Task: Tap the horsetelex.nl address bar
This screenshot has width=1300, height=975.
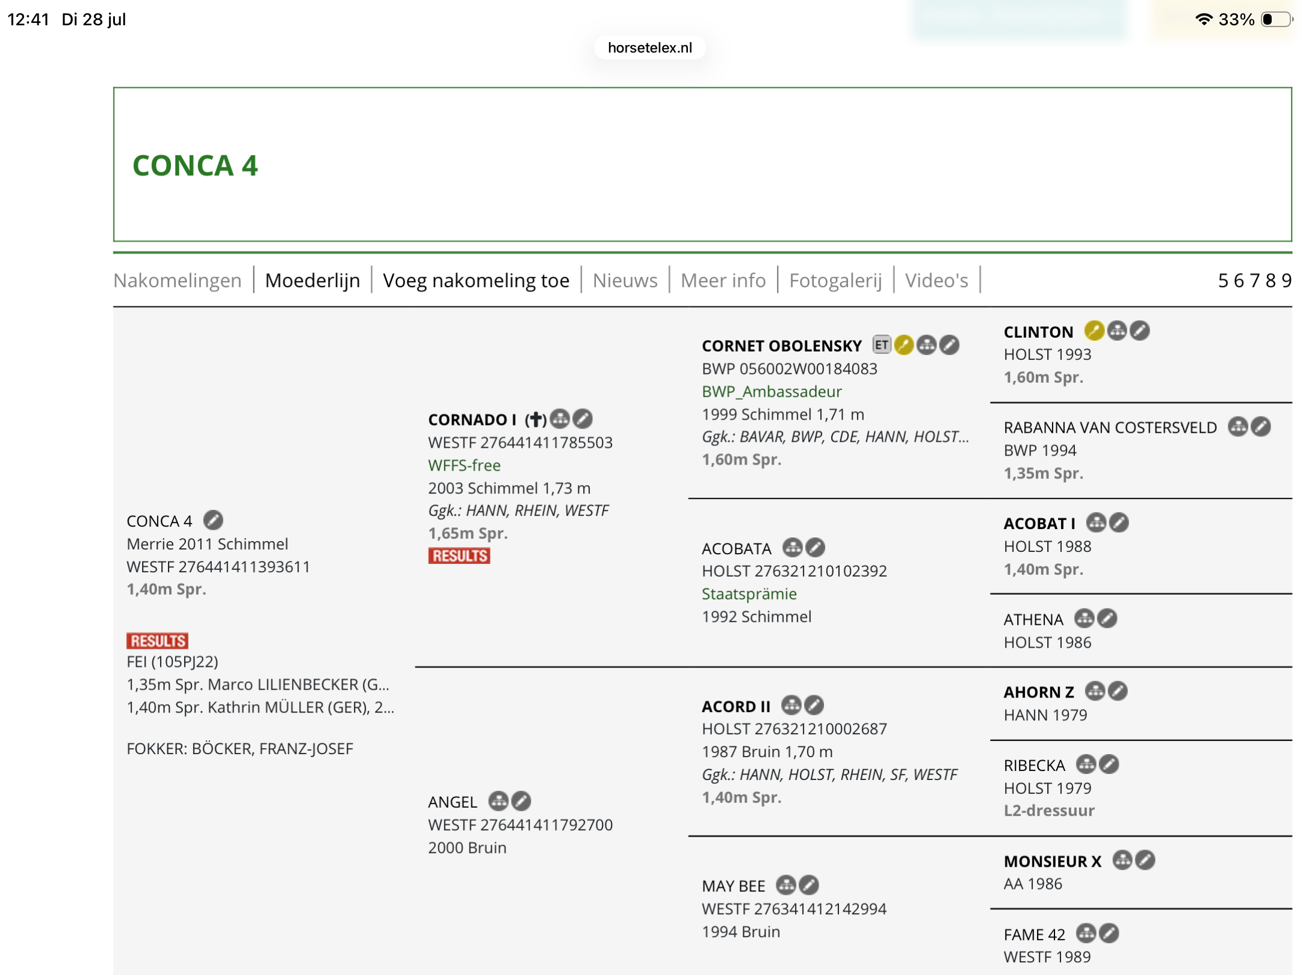Action: 650,48
